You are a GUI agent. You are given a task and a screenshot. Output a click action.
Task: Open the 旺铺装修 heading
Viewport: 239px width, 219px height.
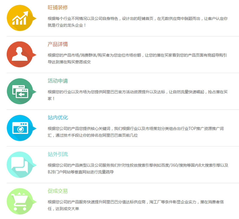coord(58,7)
